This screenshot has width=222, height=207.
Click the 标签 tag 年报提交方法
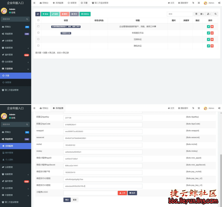pos(66,33)
